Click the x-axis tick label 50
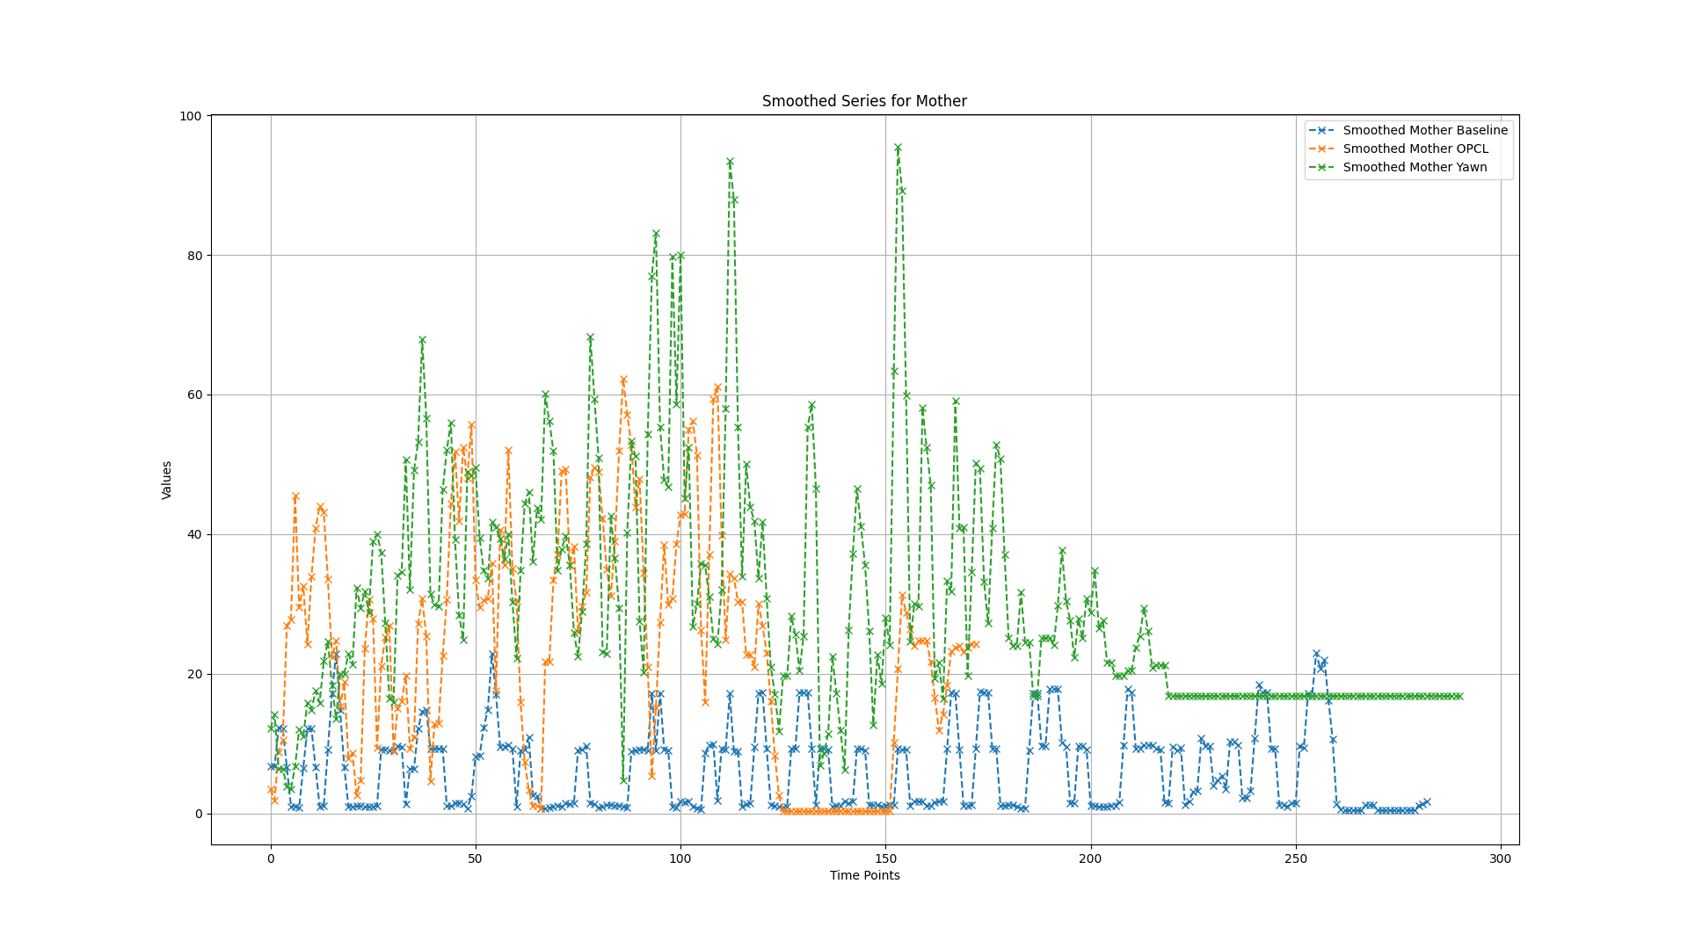The height and width of the screenshot is (949, 1688). coord(476,858)
